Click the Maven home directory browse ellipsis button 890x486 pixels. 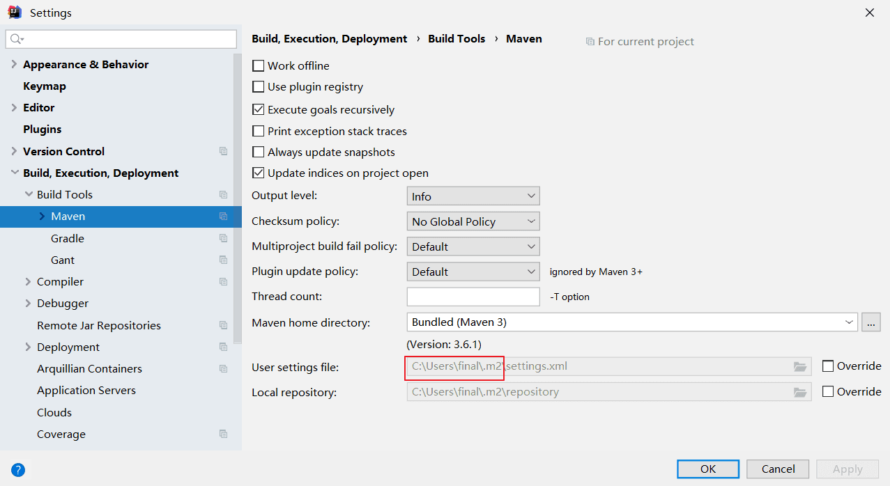coord(870,322)
